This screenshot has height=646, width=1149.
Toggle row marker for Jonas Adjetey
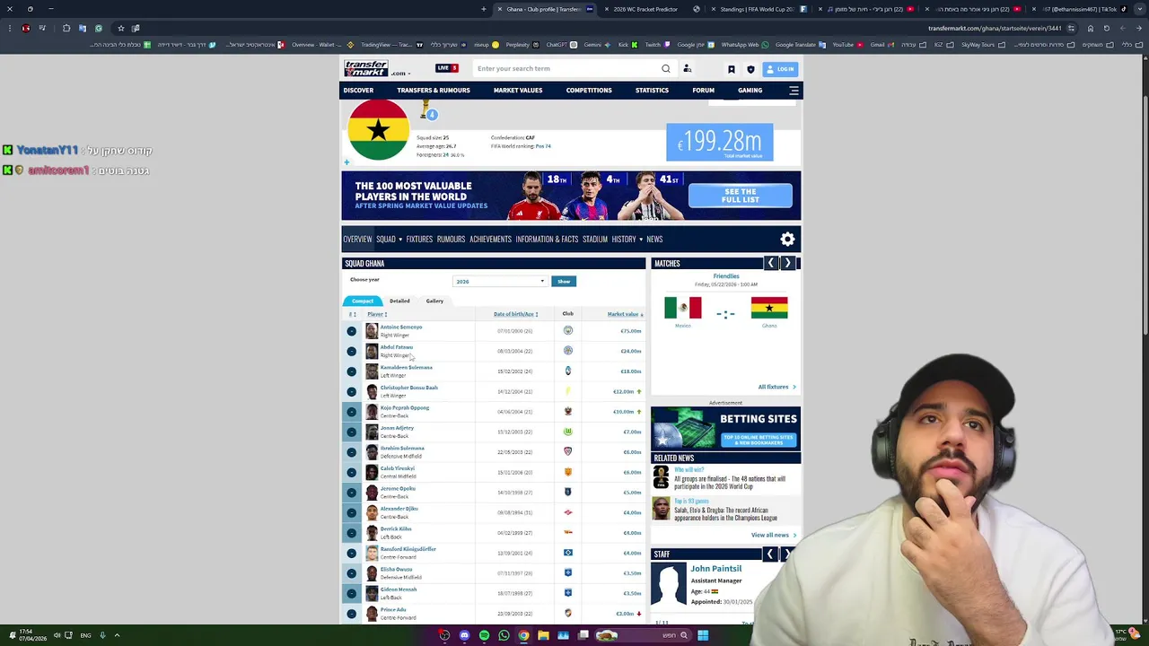(x=351, y=432)
